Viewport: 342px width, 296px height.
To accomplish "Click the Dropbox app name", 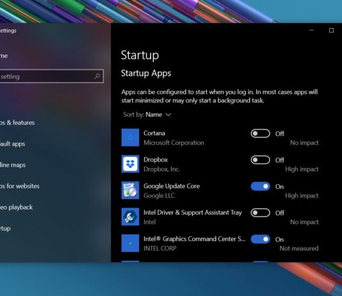I will point(156,160).
